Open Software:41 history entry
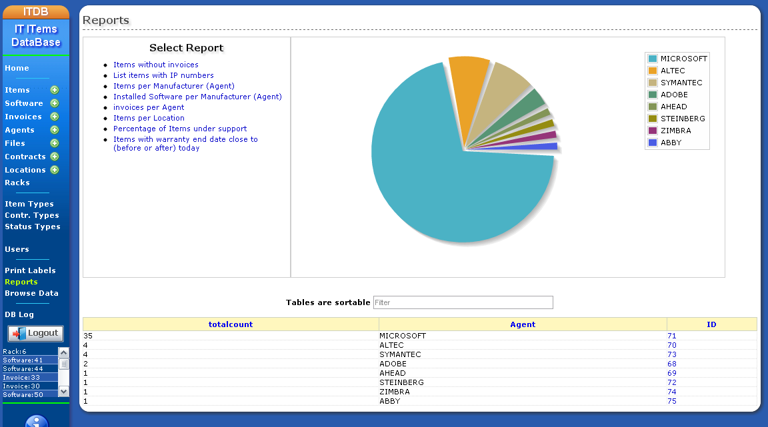The height and width of the screenshot is (427, 768). pyautogui.click(x=23, y=360)
